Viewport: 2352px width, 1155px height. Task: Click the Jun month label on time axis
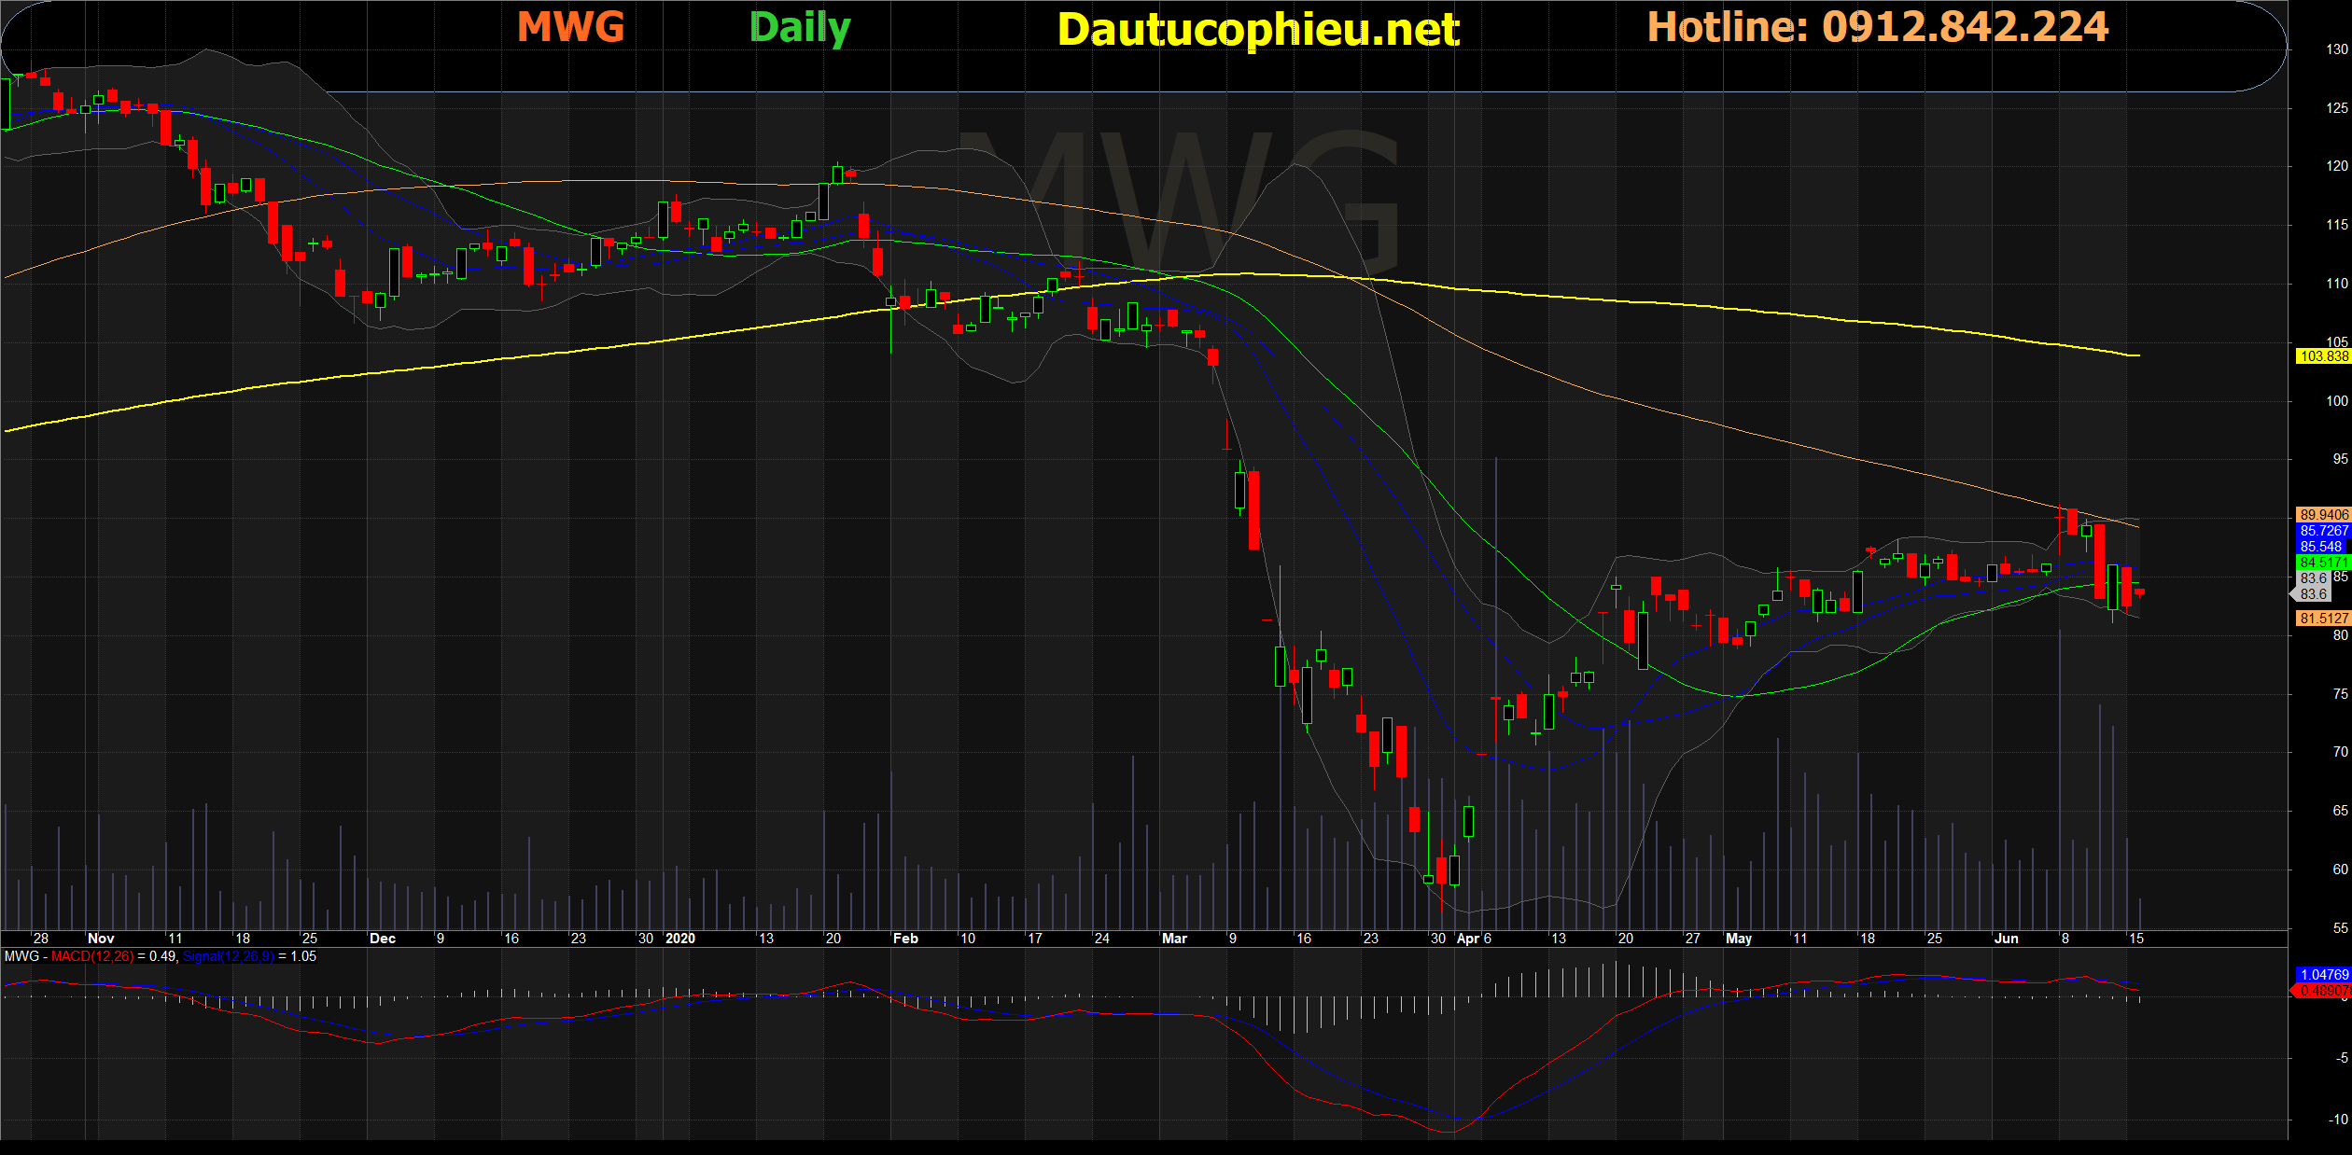(2006, 939)
